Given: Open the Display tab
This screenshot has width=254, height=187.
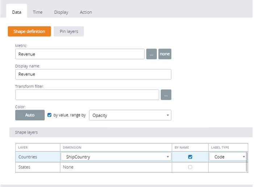Looking at the screenshot, I should [x=61, y=12].
